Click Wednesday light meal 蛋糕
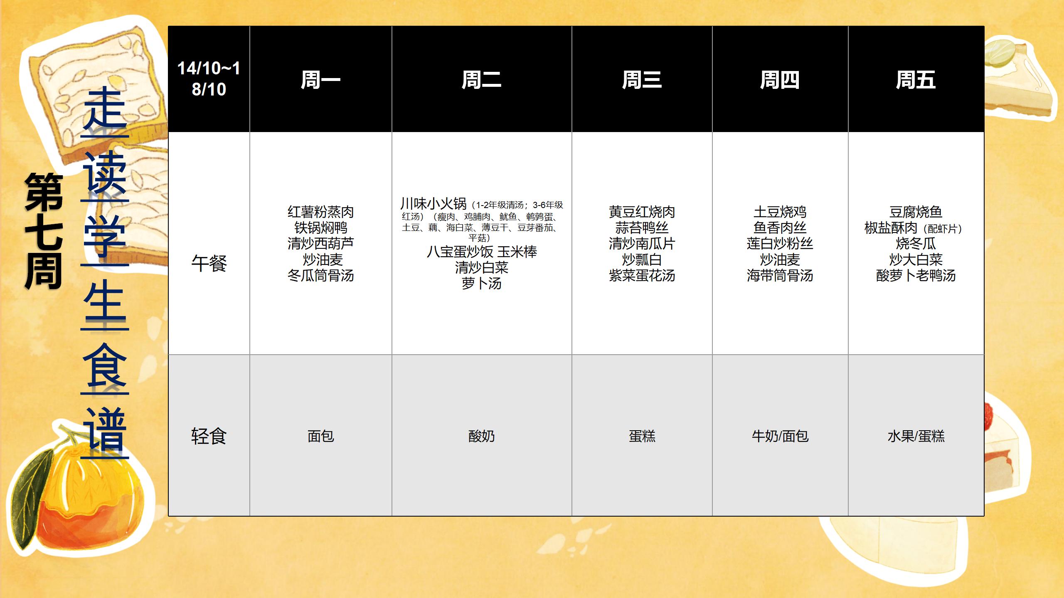 (642, 436)
